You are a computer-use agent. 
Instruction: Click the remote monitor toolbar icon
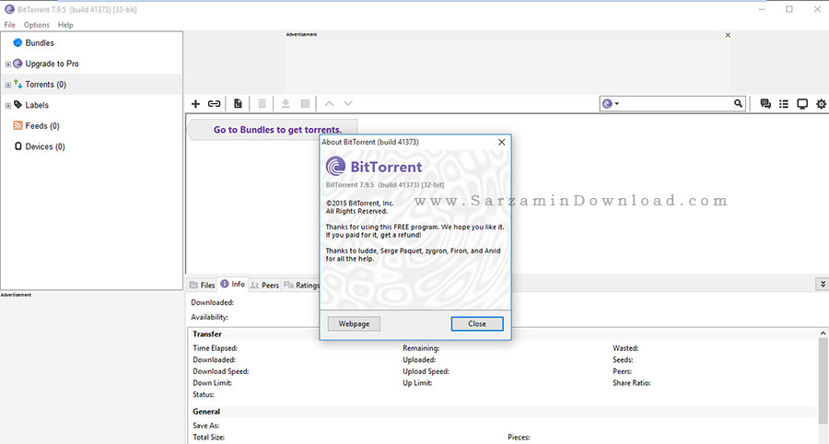click(x=802, y=103)
